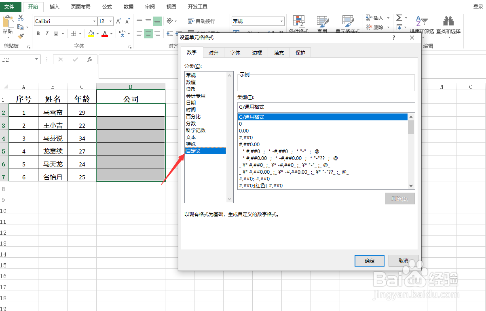Open the 常规 number format dropdown
This screenshot has width=486, height=311.
(x=282, y=21)
